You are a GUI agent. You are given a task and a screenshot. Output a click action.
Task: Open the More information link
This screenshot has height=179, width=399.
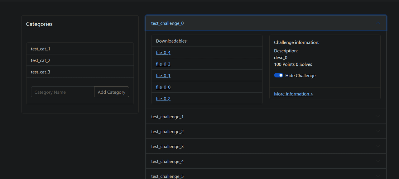point(293,94)
